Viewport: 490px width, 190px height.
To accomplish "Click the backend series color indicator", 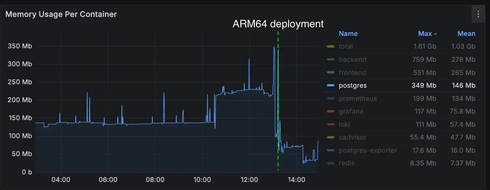I will (x=330, y=59).
